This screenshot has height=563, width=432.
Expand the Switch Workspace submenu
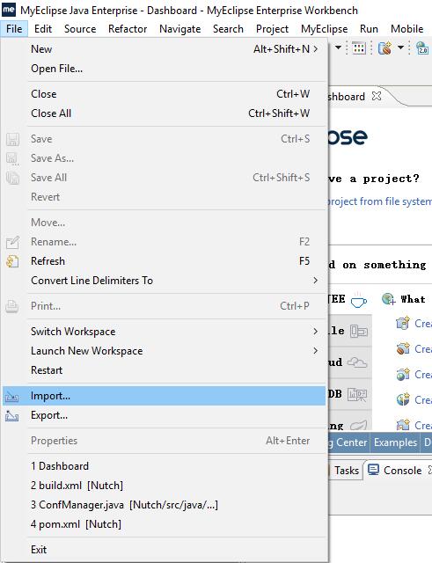point(165,332)
